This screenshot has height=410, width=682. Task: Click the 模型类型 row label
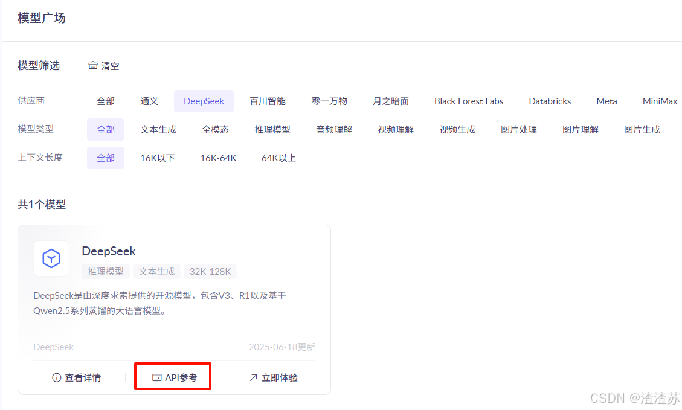[36, 129]
